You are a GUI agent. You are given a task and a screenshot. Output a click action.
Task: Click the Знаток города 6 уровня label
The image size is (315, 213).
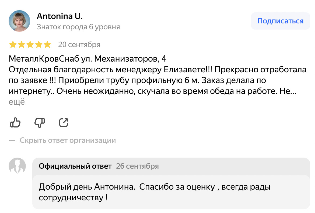click(x=78, y=27)
